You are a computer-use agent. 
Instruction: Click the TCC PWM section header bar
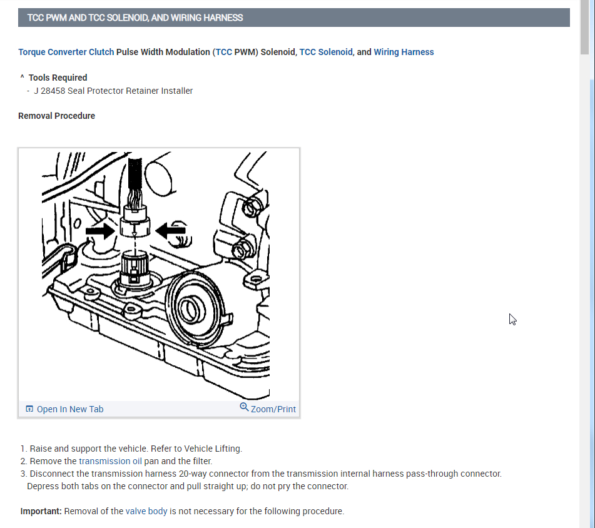(293, 18)
